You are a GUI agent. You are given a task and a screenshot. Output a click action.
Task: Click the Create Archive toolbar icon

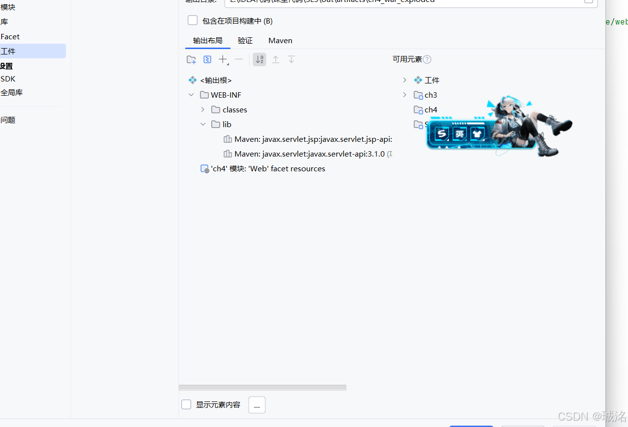click(x=207, y=59)
